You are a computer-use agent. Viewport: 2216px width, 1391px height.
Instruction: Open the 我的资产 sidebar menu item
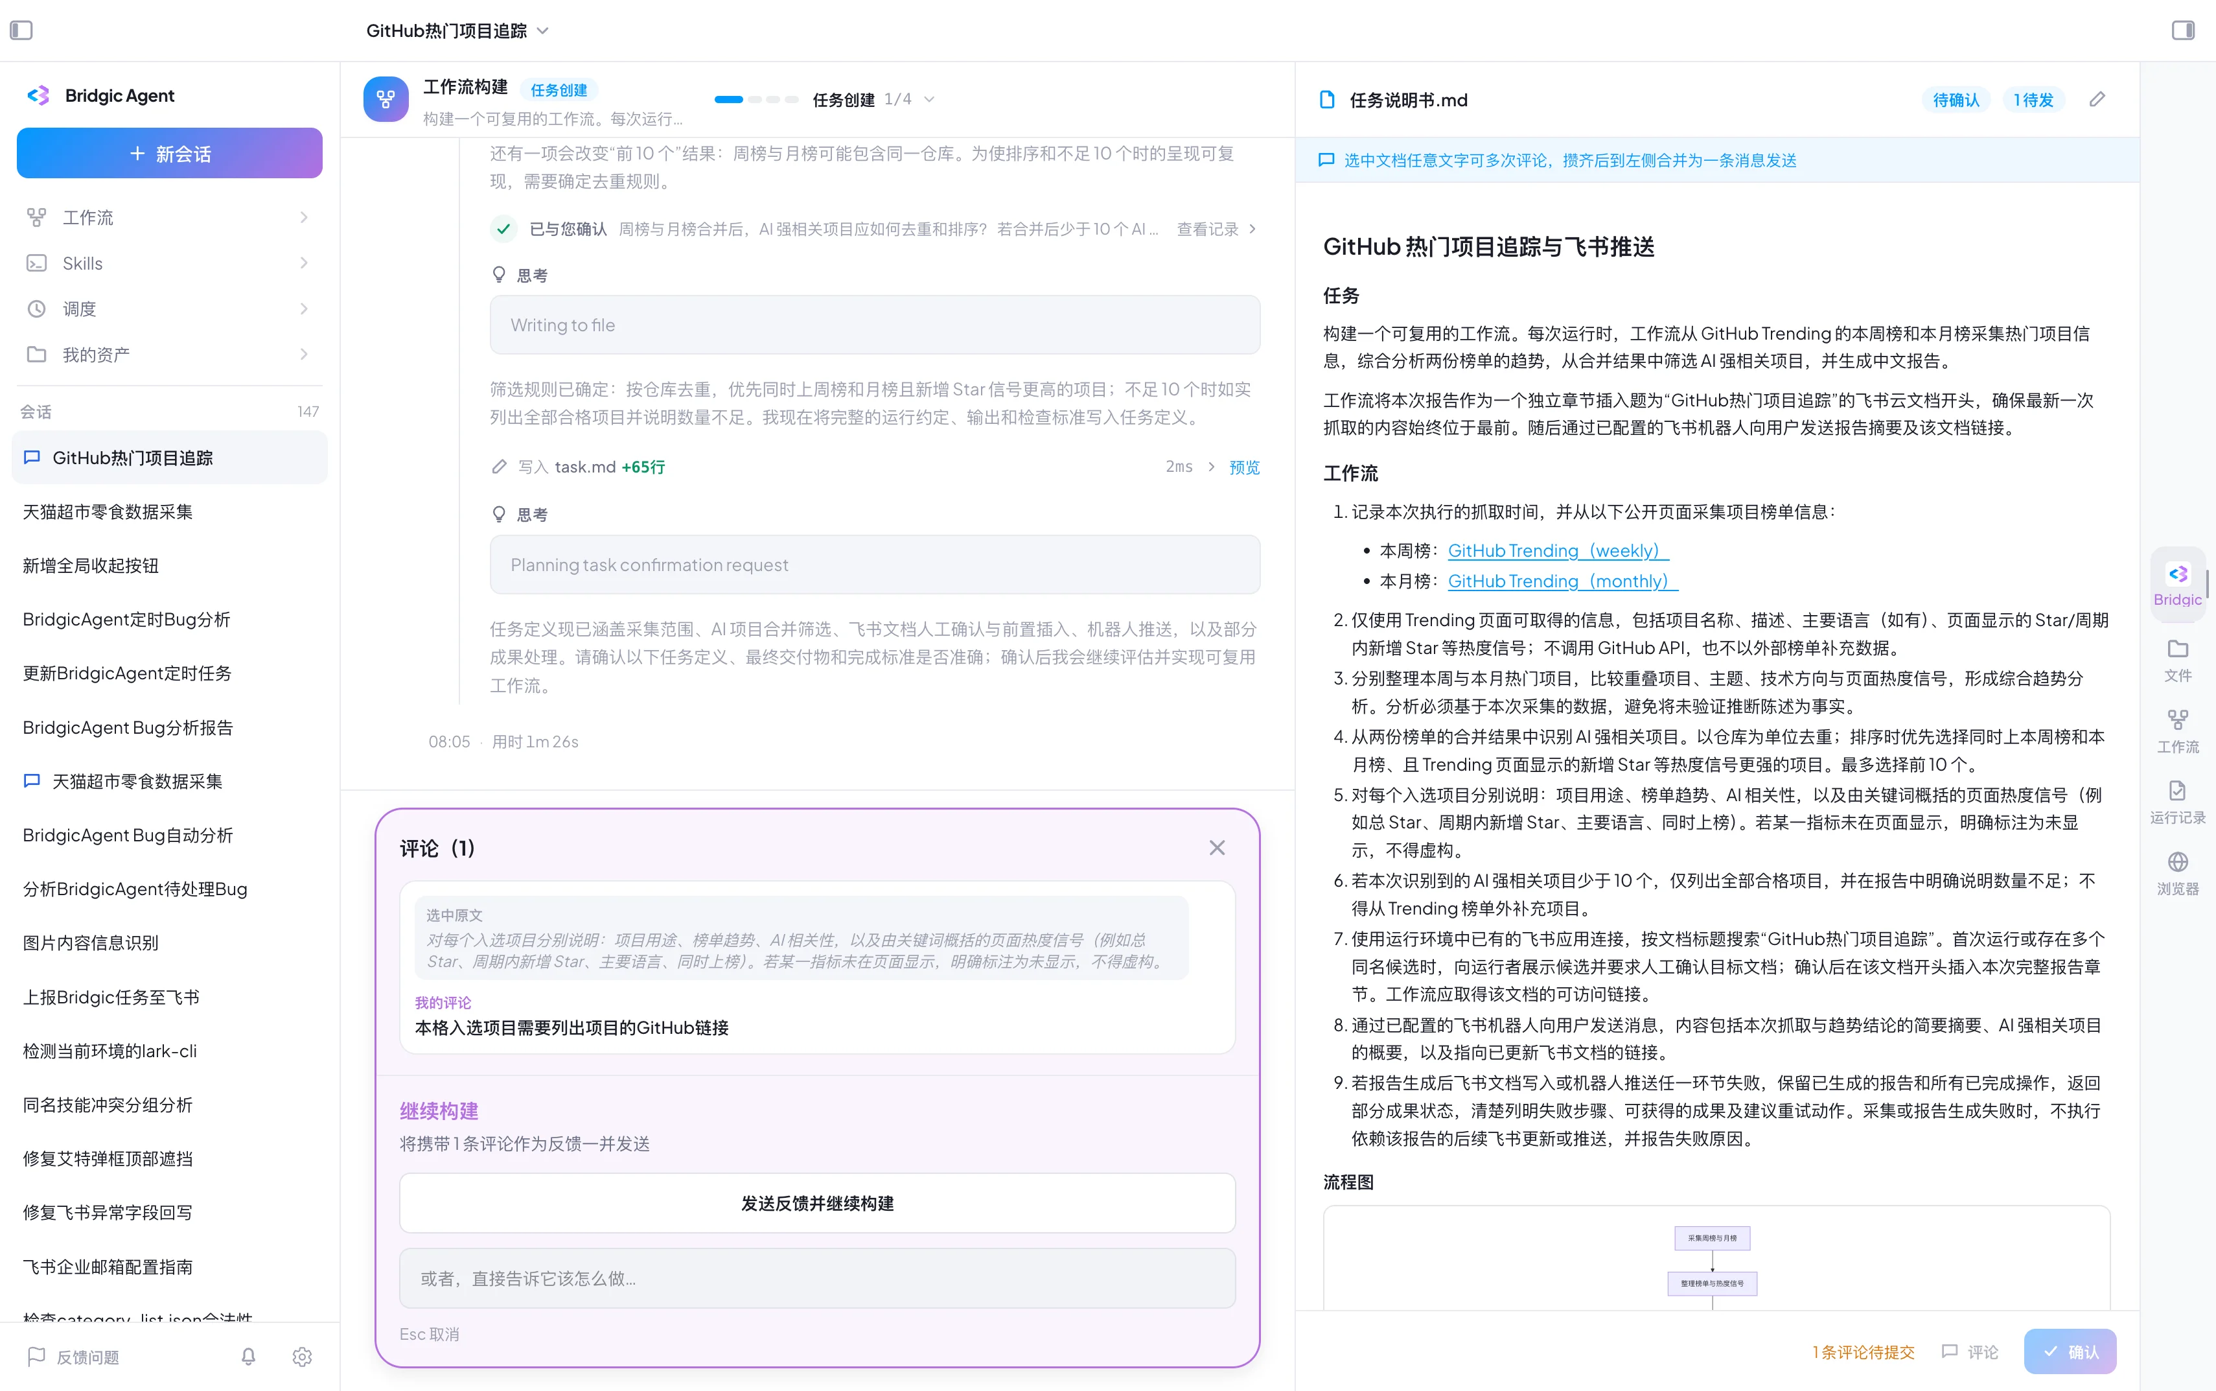click(x=169, y=354)
